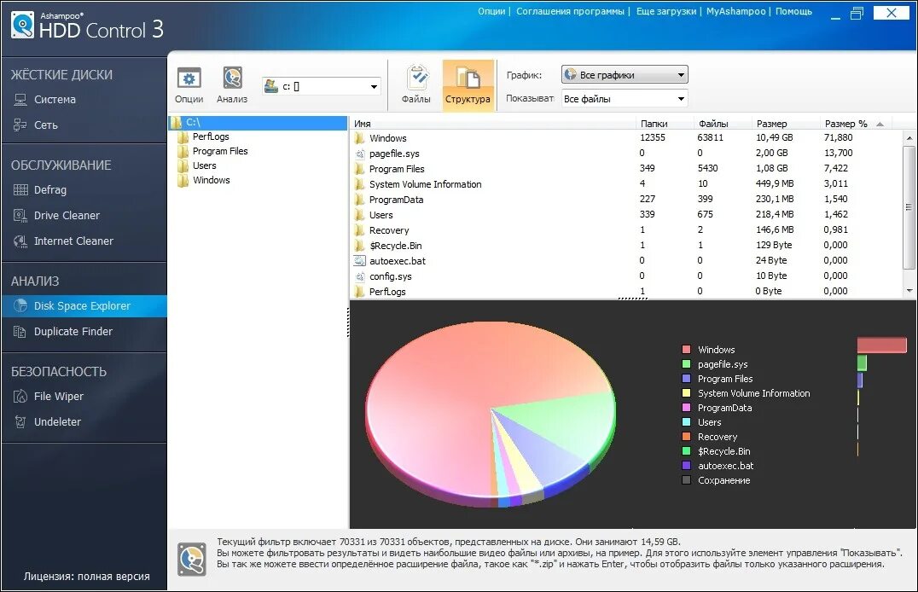Open График dropdown Все графики
The image size is (918, 592).
click(625, 74)
